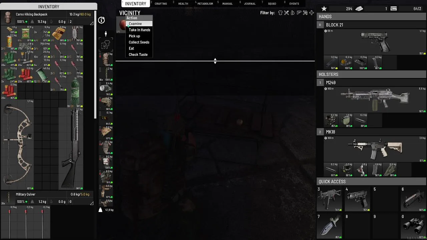Click the swap clothing outfit icon
This screenshot has height=240, width=427.
click(106, 44)
